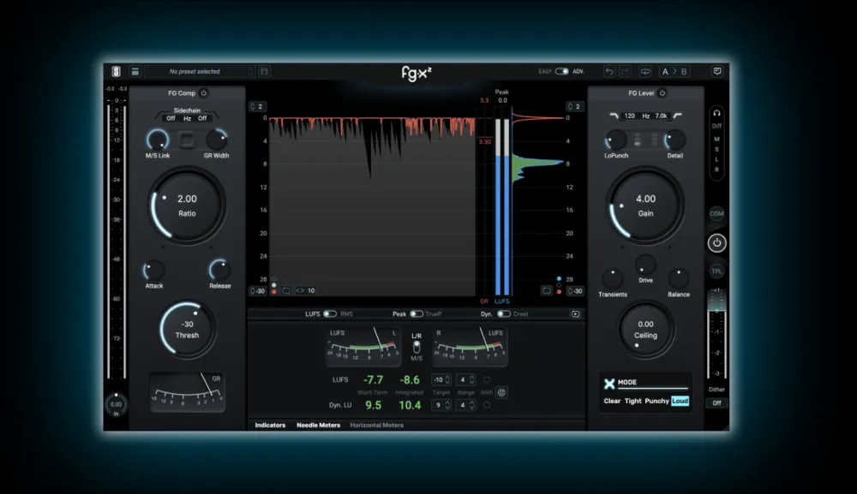The width and height of the screenshot is (857, 494).
Task: Enable the Shift circle in the Dyn. LU row
Action: (x=487, y=405)
